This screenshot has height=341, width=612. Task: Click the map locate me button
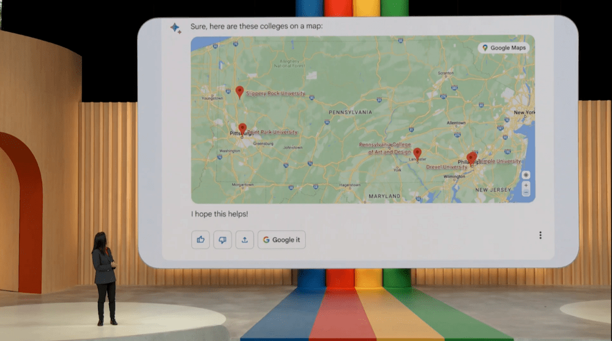pyautogui.click(x=526, y=175)
